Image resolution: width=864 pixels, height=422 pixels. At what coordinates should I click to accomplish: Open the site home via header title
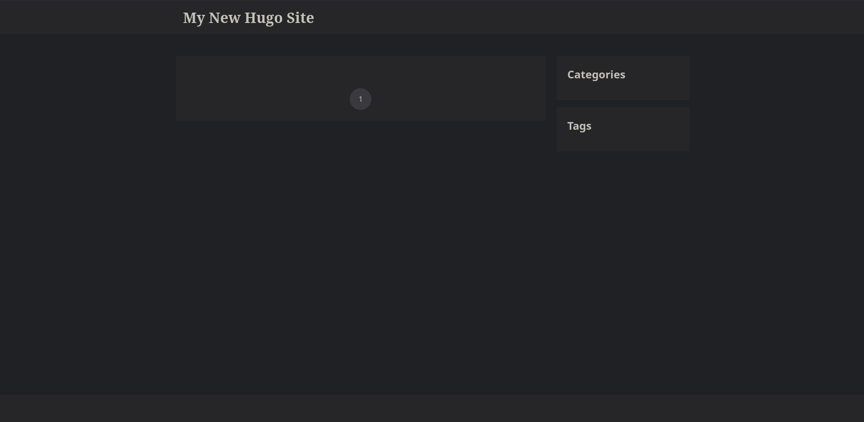248,18
